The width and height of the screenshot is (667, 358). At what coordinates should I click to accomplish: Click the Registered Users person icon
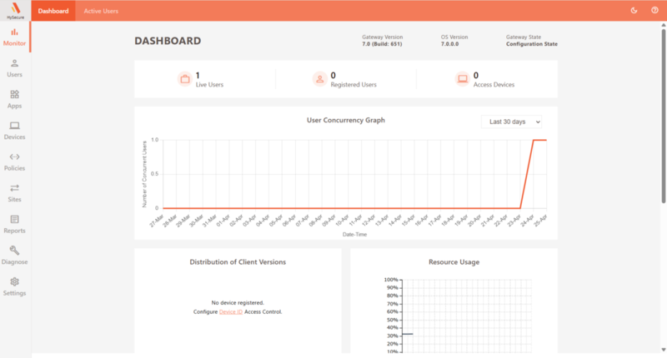[x=319, y=79]
